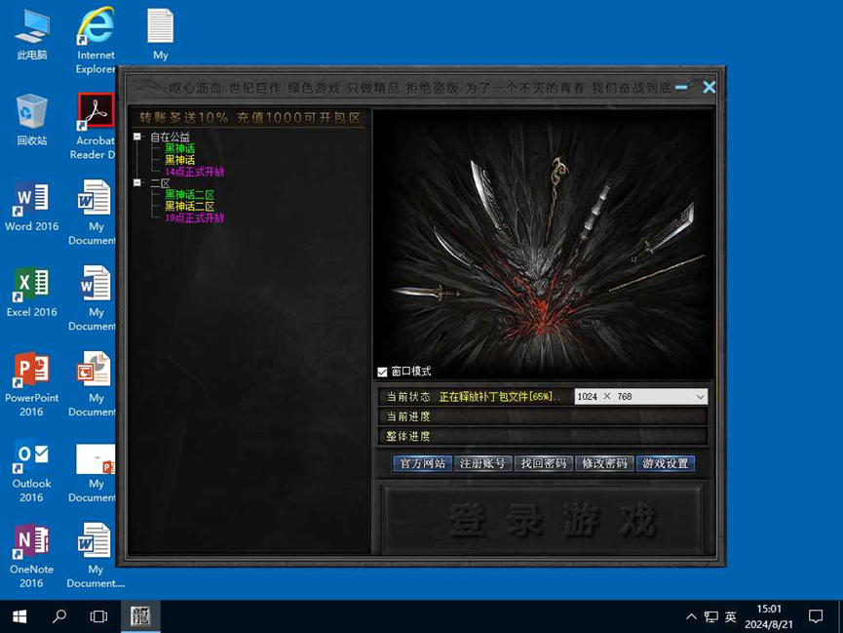Select My Document file beside Excel 2016
Image resolution: width=843 pixels, height=633 pixels.
pyautogui.click(x=95, y=298)
